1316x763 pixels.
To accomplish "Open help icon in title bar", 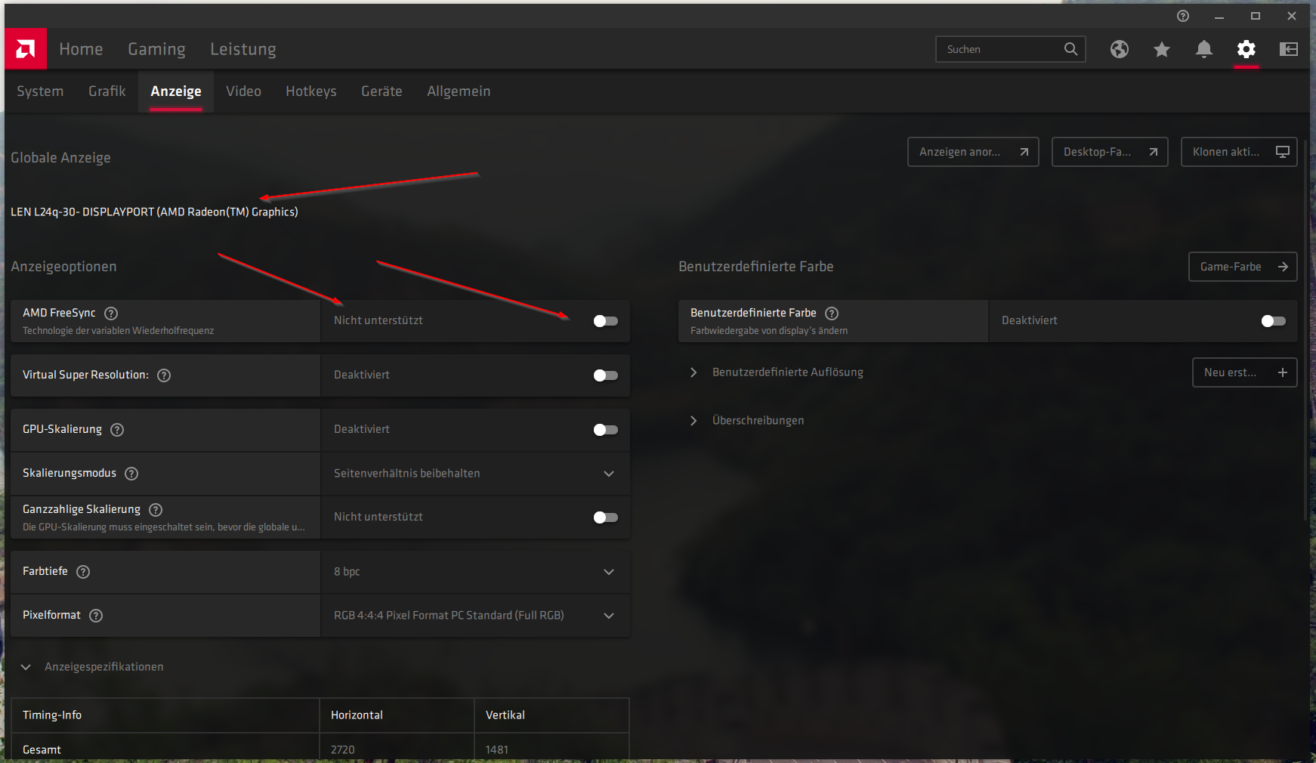I will point(1183,16).
